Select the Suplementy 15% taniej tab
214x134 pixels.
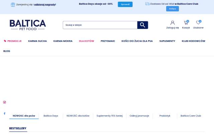click(x=109, y=116)
